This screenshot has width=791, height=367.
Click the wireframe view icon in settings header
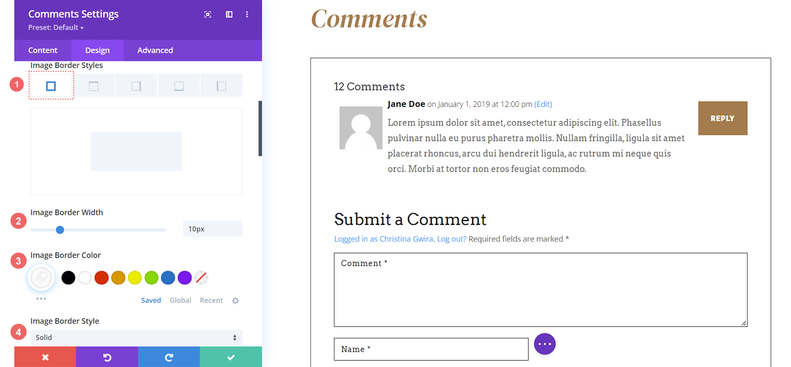point(229,14)
